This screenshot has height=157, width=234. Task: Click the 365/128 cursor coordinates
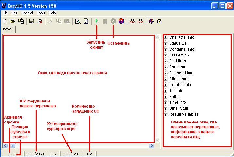click(71, 154)
